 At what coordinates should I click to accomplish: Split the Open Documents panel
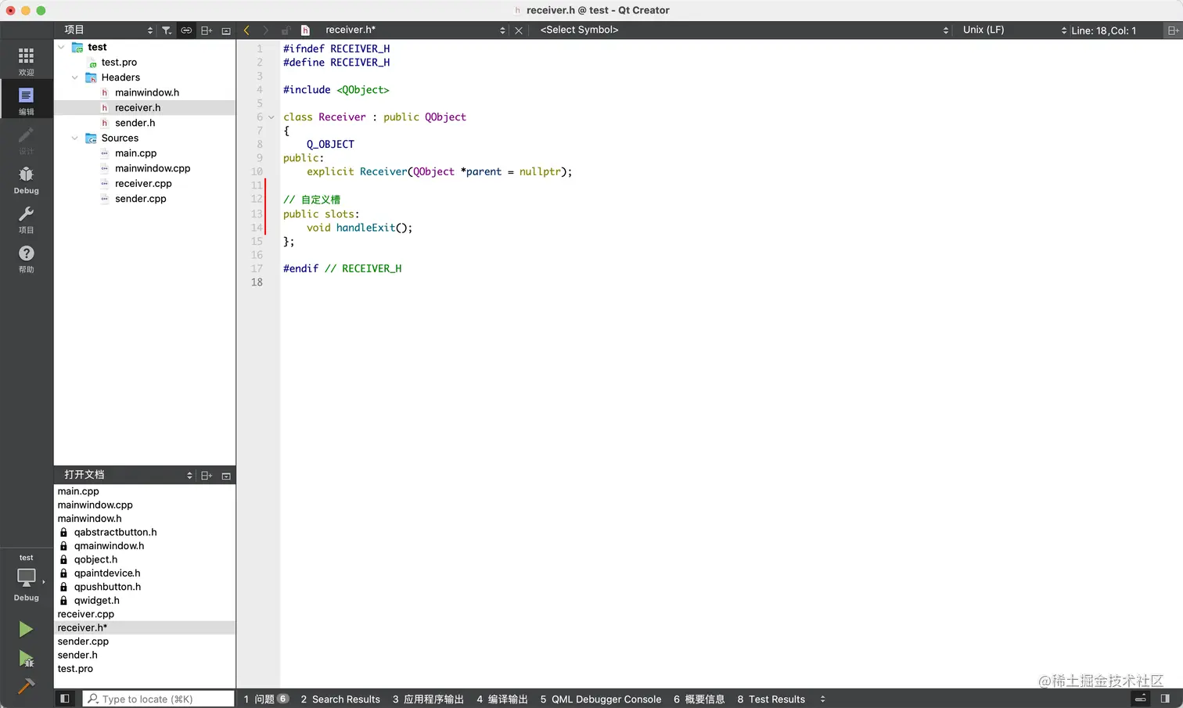pos(207,476)
